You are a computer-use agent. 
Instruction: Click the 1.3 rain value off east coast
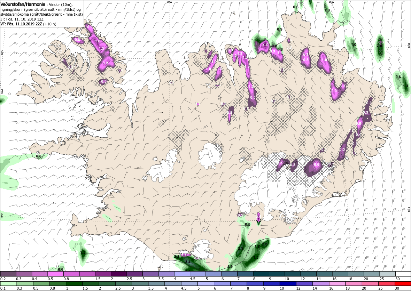click(405, 86)
